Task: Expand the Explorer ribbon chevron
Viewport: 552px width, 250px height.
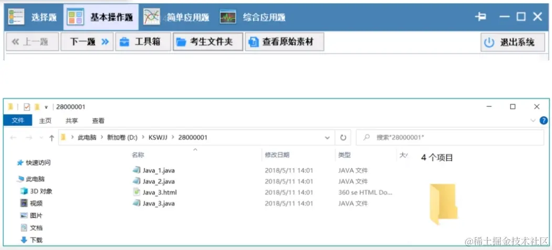Action: click(533, 121)
